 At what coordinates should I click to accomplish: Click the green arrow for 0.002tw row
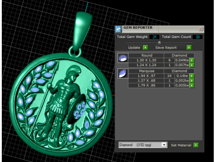click(192, 81)
